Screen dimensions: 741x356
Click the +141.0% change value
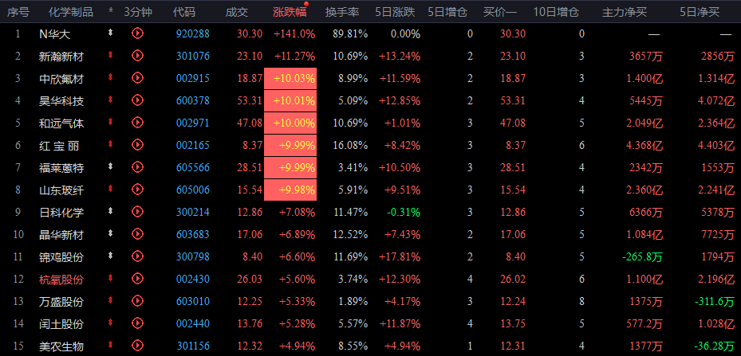pyautogui.click(x=294, y=33)
